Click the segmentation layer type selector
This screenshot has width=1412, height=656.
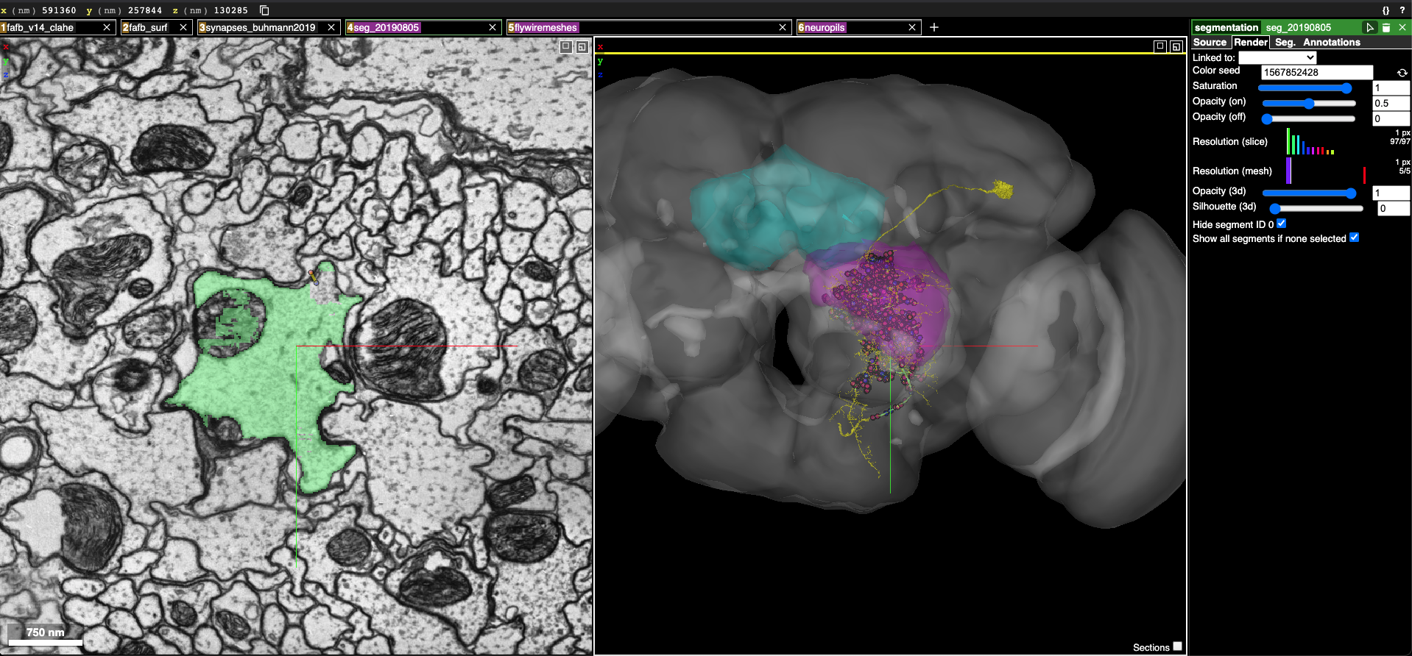(1226, 27)
